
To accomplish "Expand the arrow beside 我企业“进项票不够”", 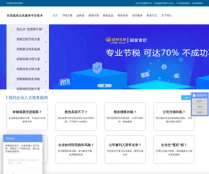I will (x=46, y=32).
